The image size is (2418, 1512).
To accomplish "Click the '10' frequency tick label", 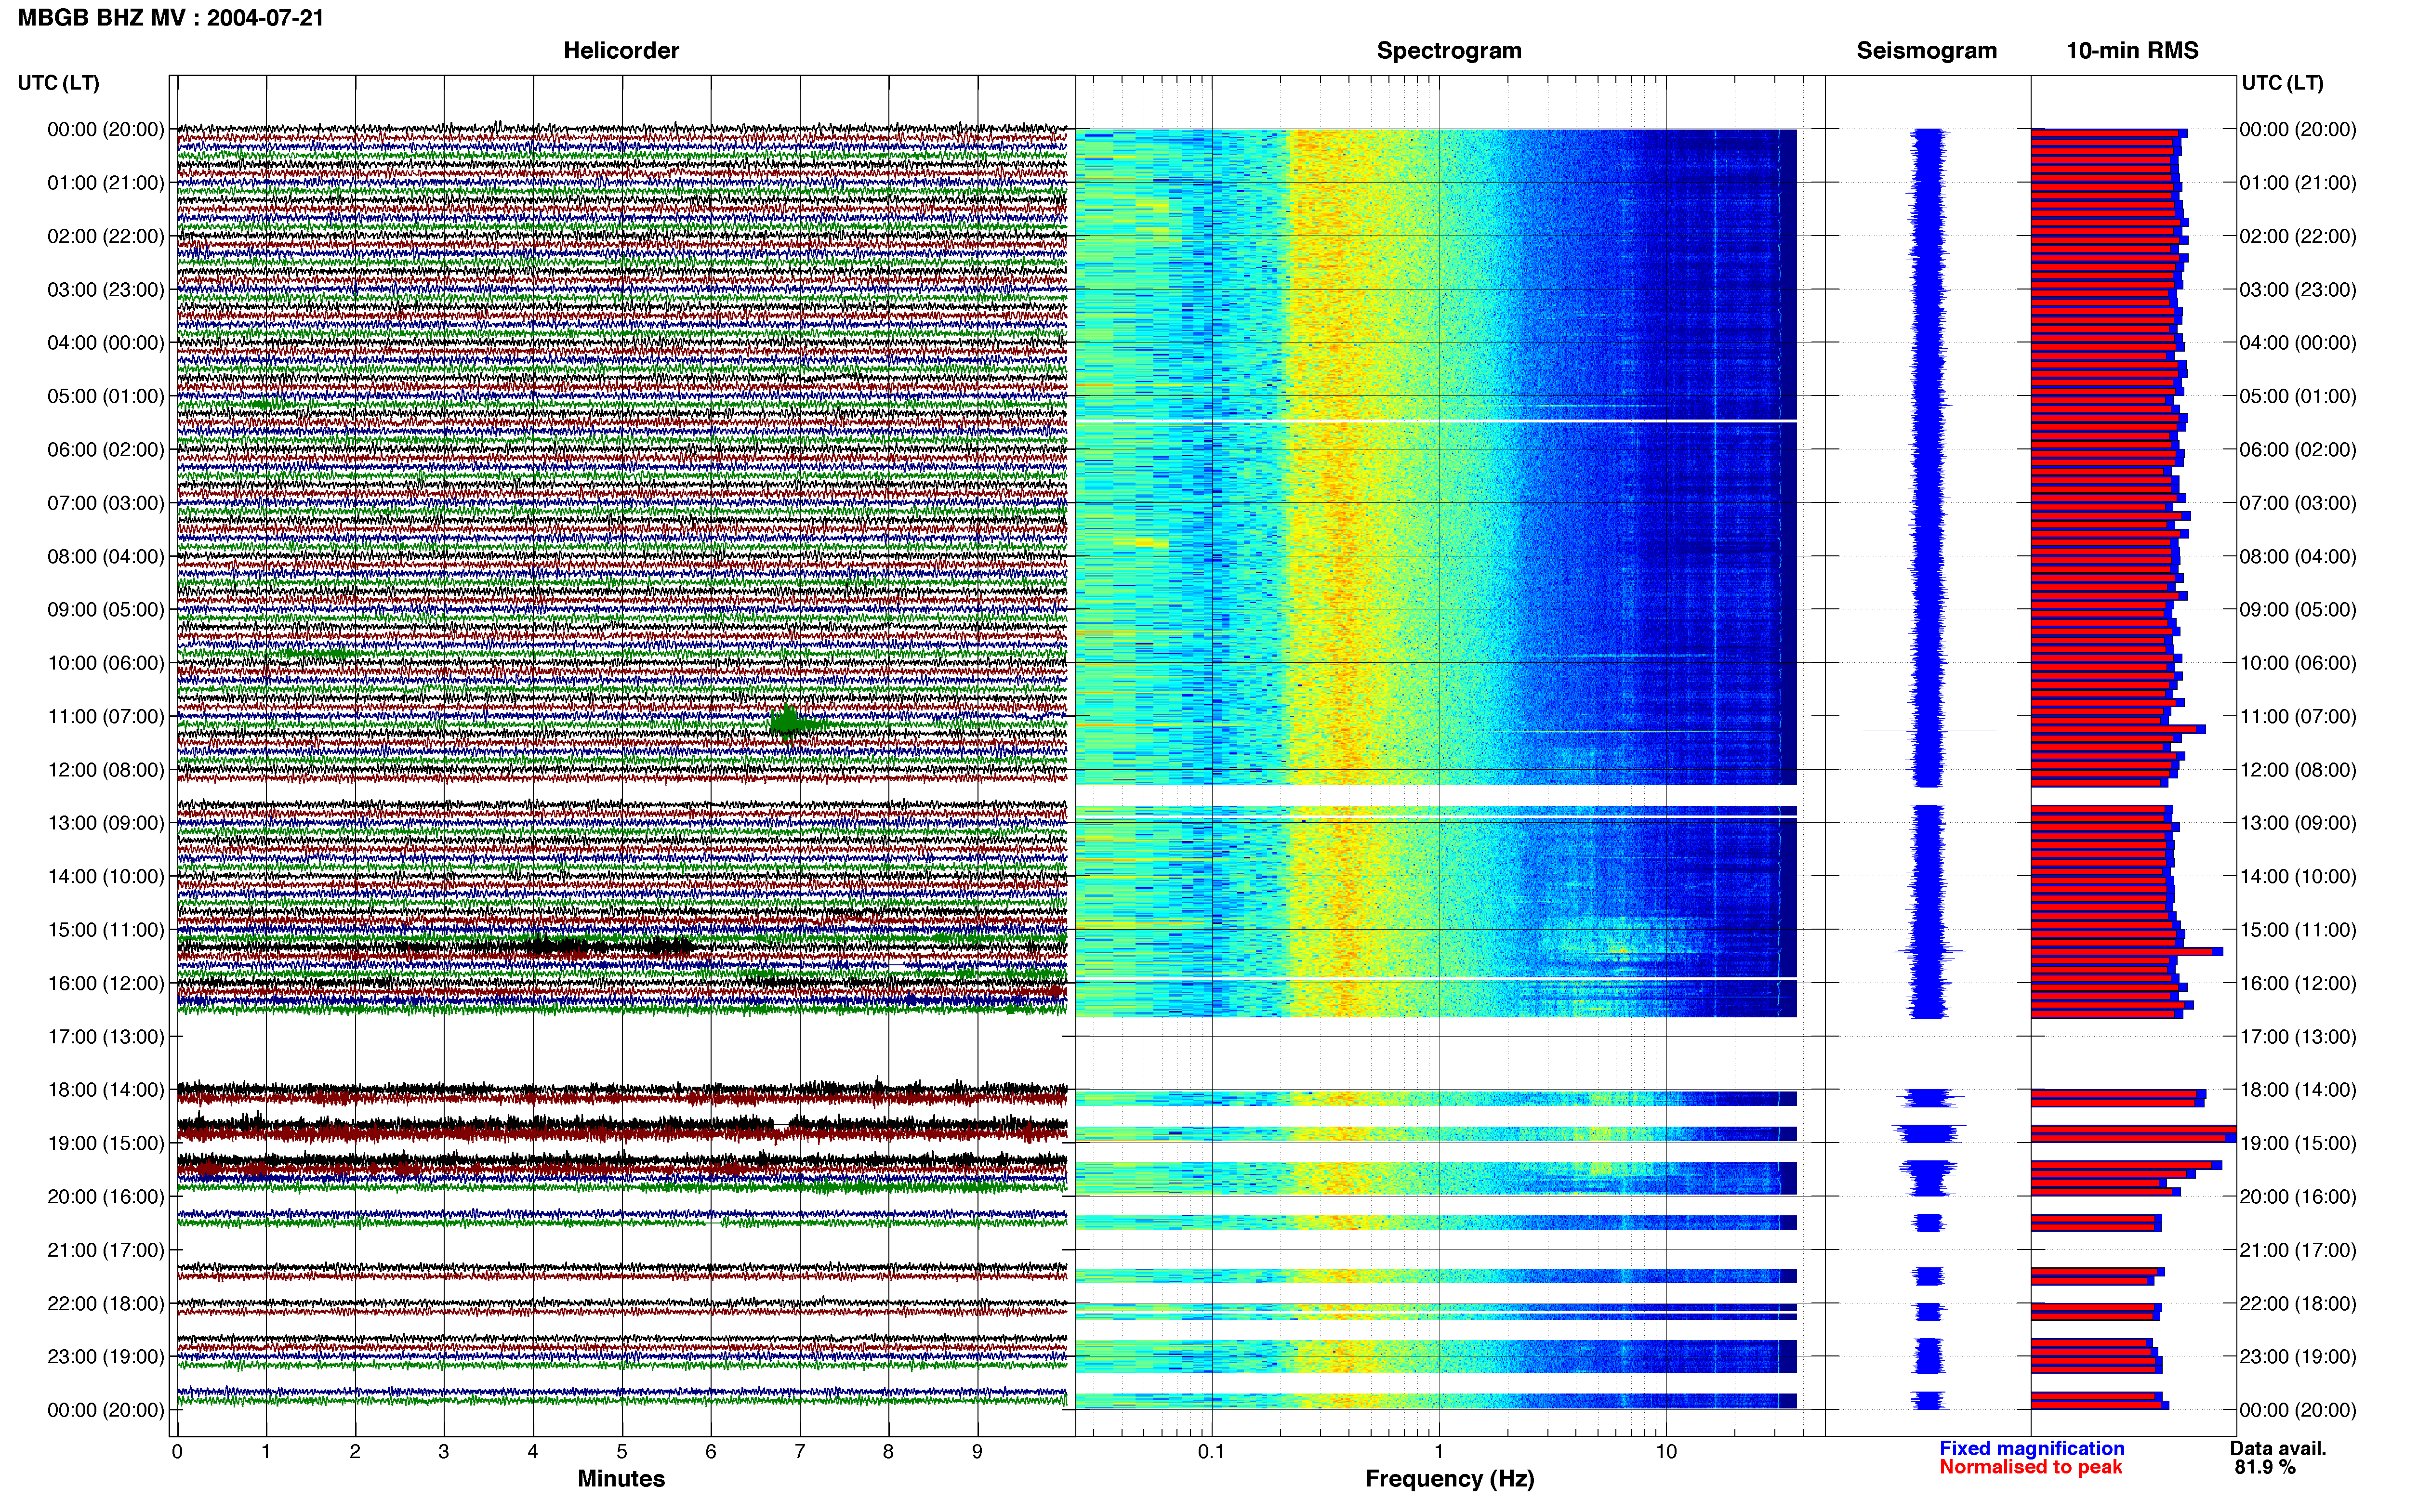I will pos(1666,1451).
